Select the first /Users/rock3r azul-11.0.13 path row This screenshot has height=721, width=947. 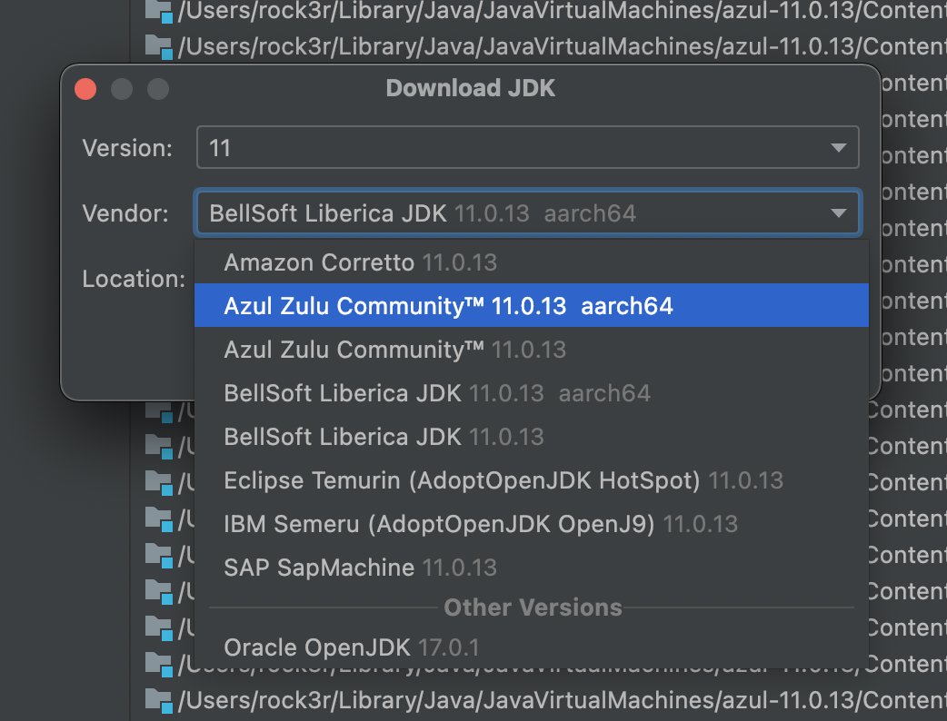pos(546,12)
